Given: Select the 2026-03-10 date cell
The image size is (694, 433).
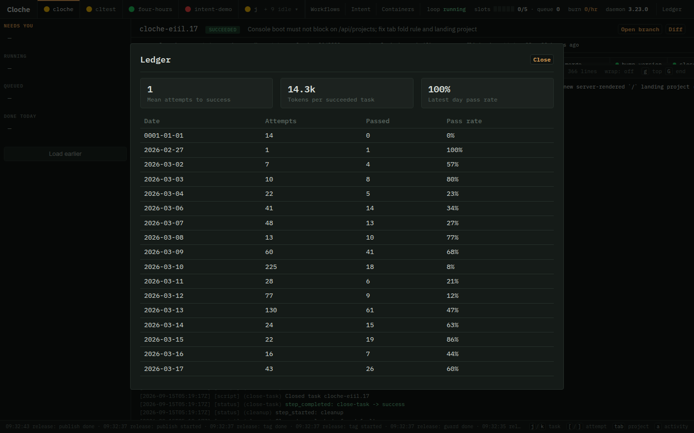Looking at the screenshot, I should click(164, 267).
